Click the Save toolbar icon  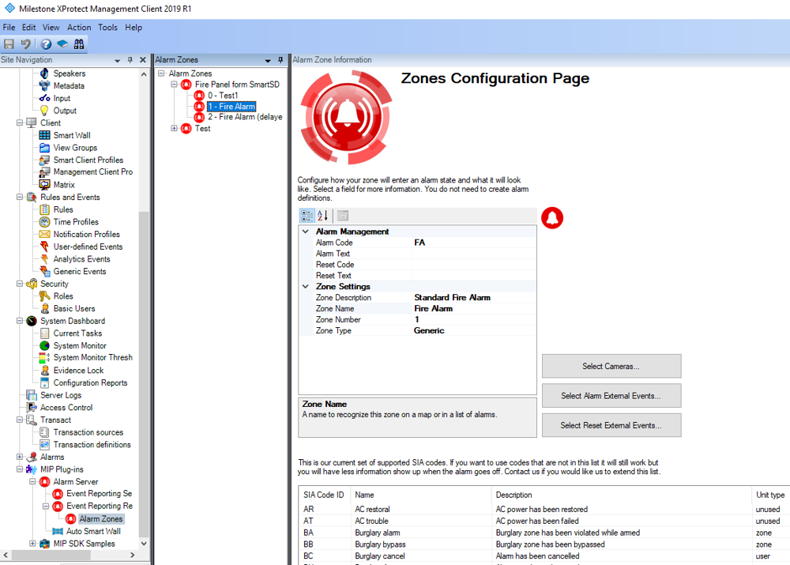click(x=9, y=44)
